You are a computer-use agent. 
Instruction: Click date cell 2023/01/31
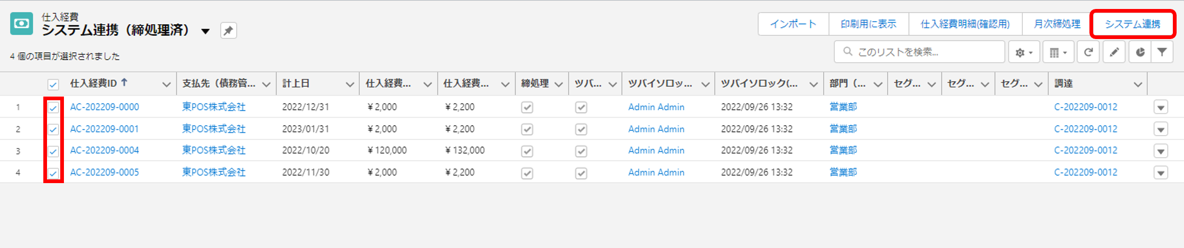click(x=305, y=129)
